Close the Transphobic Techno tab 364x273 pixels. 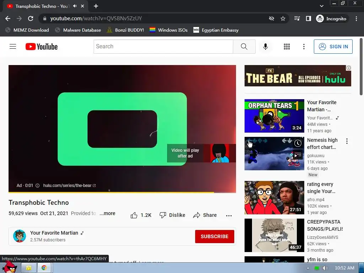coord(82,6)
